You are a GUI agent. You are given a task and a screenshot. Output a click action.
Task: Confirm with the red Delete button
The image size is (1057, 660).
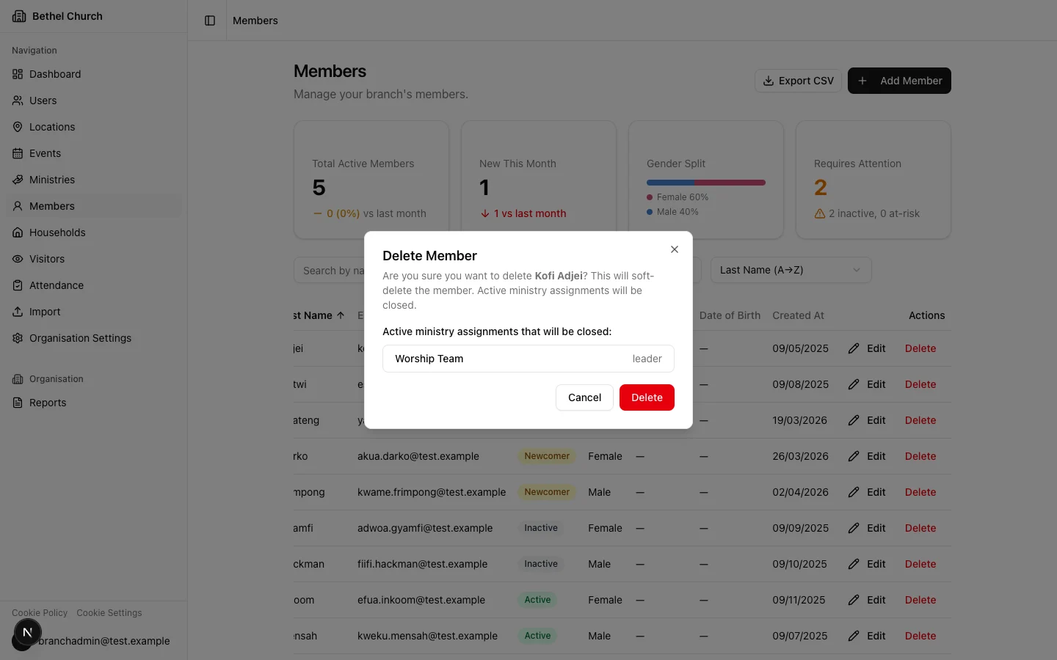point(647,397)
